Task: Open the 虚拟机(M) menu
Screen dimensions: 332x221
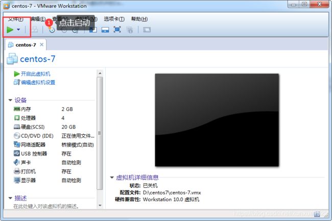Action: click(86, 19)
